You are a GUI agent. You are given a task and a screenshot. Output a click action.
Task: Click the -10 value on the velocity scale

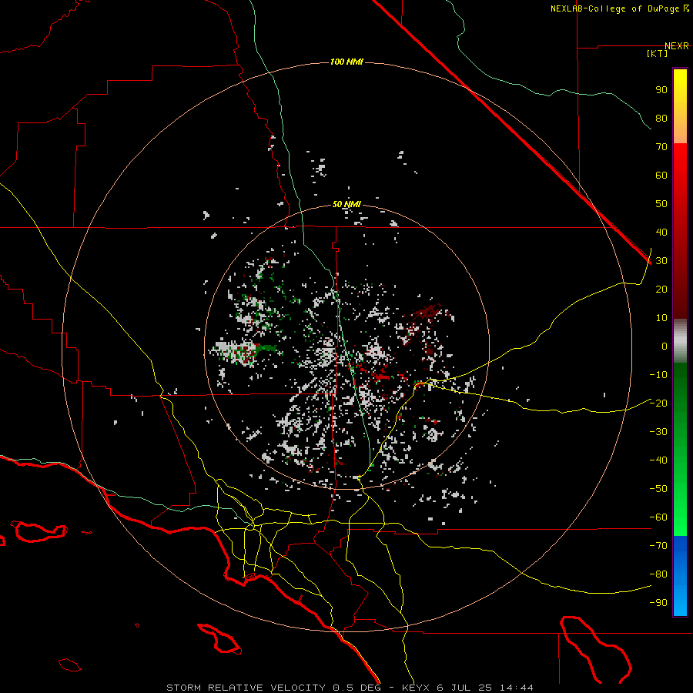(x=658, y=375)
